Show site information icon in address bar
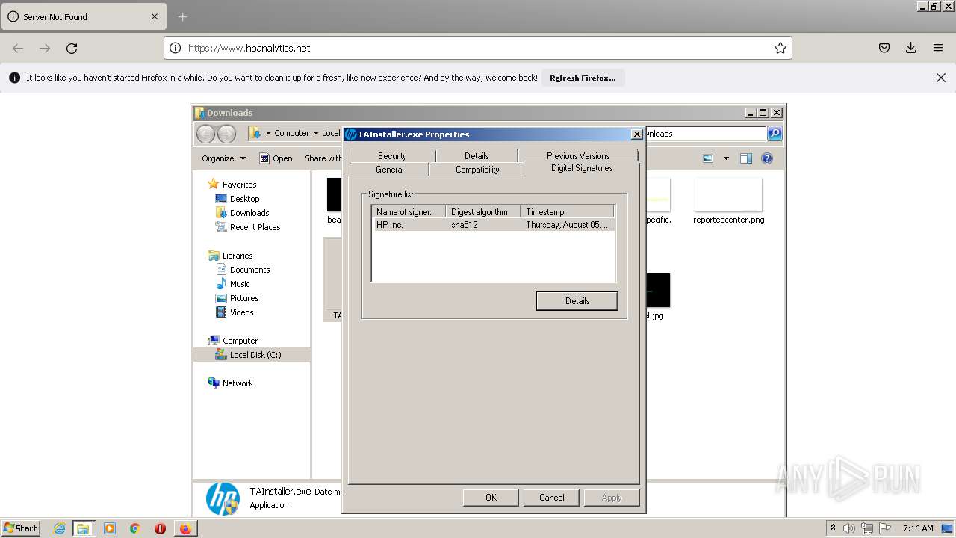This screenshot has width=956, height=538. tap(176, 48)
